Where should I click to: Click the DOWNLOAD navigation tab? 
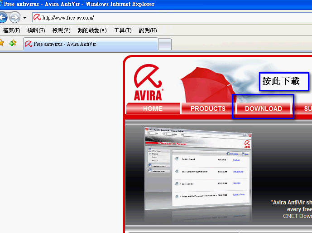pyautogui.click(x=263, y=109)
